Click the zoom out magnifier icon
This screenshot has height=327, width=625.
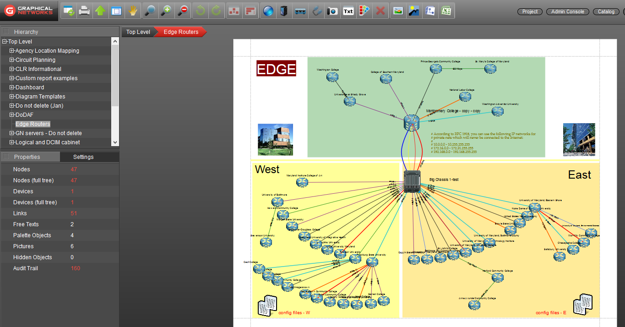coord(183,11)
